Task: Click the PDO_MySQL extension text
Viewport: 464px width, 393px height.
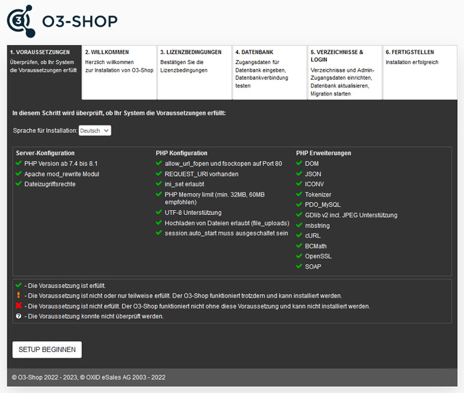Action: [x=323, y=205]
